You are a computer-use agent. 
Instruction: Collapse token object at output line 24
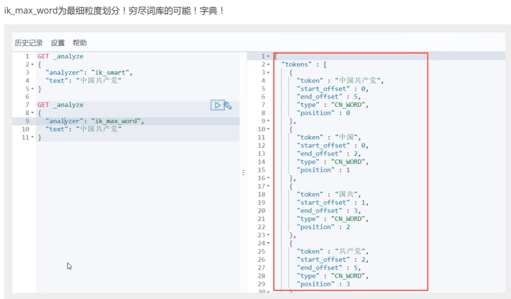268,243
